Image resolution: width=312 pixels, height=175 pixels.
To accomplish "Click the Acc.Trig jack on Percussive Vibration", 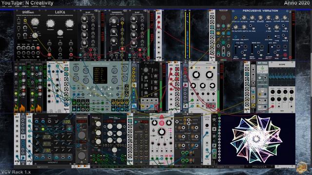I will [x=269, y=37].
